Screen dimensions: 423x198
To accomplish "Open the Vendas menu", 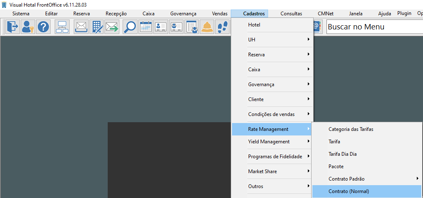I will coord(220,14).
